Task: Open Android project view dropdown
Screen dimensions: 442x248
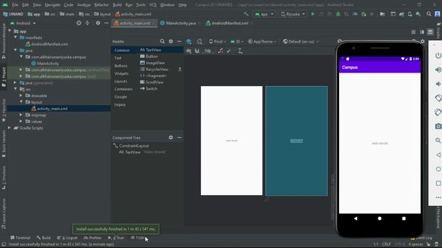Action: pos(23,23)
